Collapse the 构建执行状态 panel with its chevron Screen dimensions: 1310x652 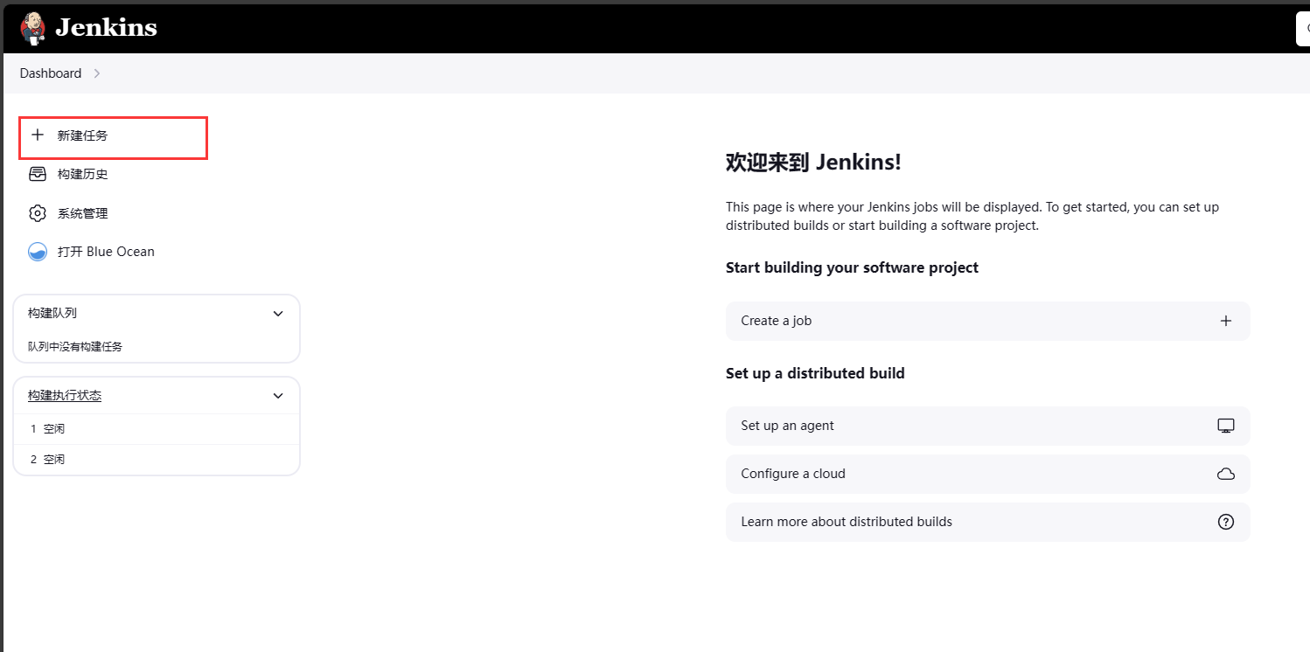tap(278, 396)
